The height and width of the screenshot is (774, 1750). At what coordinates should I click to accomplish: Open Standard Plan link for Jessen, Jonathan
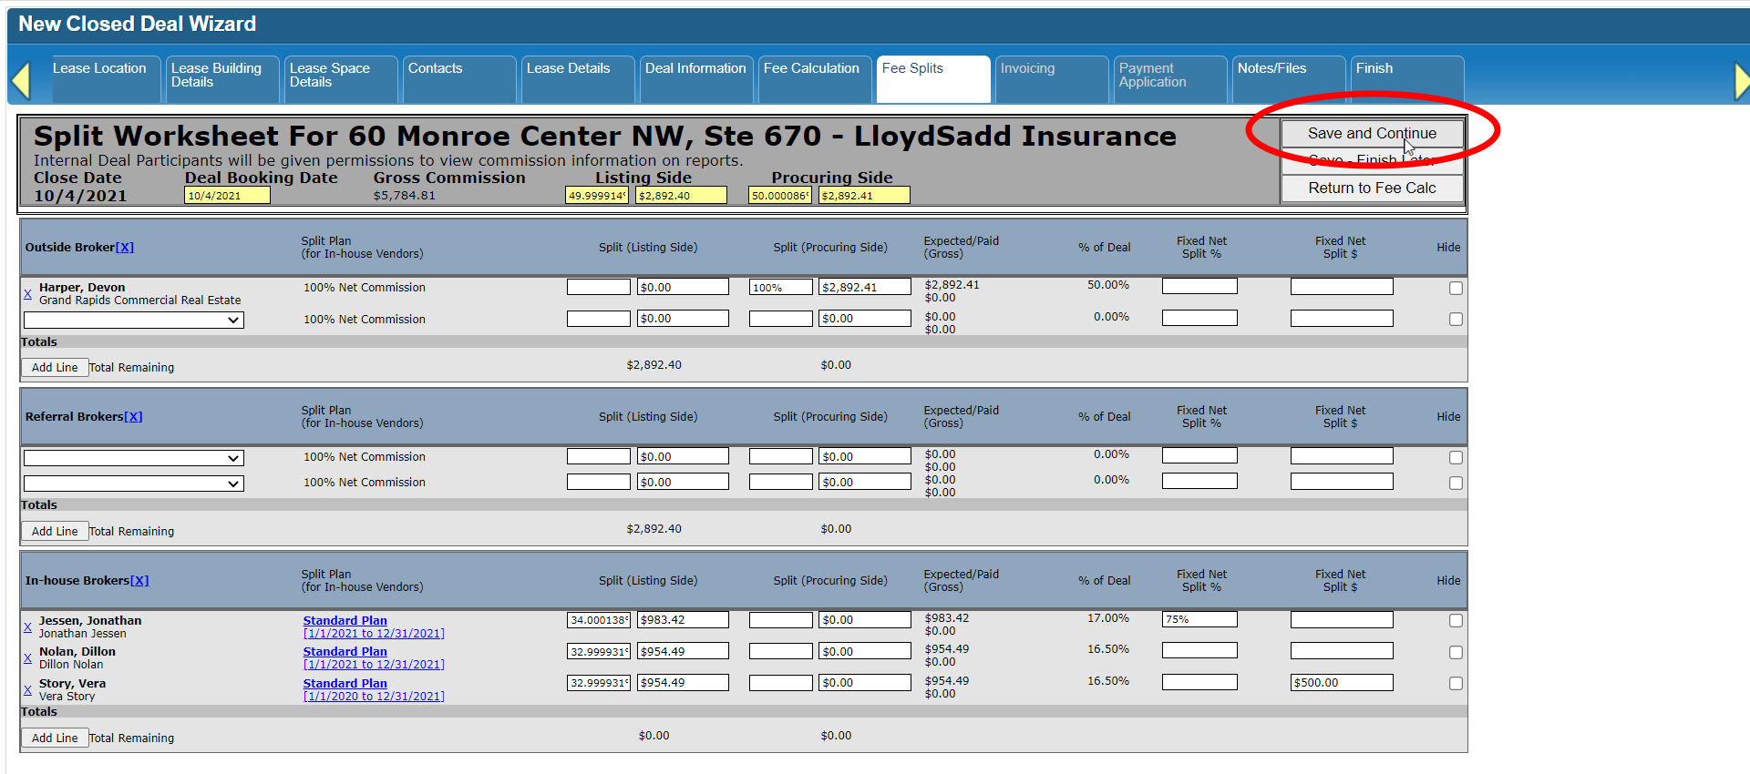(345, 621)
